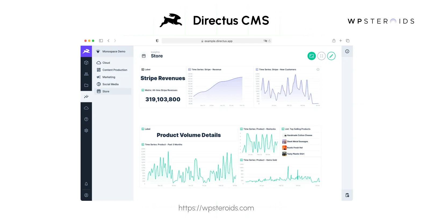Open the User Directory module icon
Screen dimensions: 433x219
pyautogui.click(x=86, y=74)
